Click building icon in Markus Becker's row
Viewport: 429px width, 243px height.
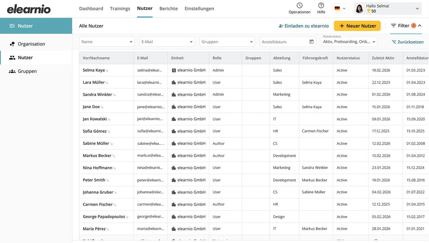coord(174,156)
